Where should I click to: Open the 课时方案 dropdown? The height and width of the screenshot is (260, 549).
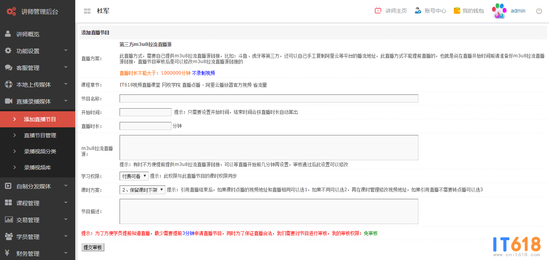tap(142, 190)
